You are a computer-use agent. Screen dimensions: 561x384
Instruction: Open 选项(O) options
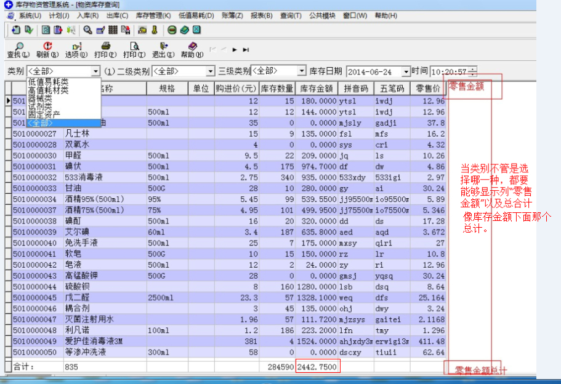76,50
